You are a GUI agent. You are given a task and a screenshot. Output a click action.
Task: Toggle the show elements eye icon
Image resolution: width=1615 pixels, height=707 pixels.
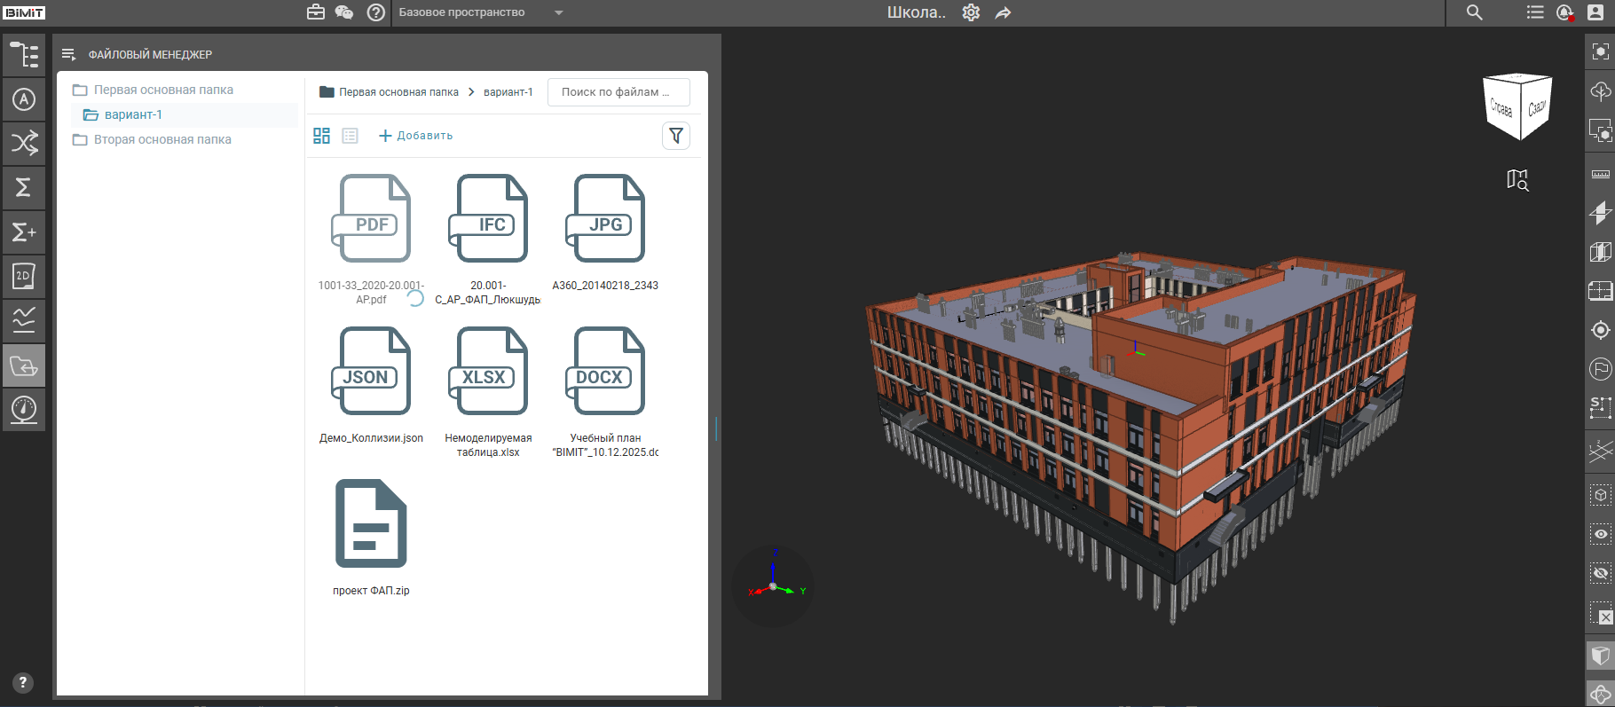(1600, 534)
